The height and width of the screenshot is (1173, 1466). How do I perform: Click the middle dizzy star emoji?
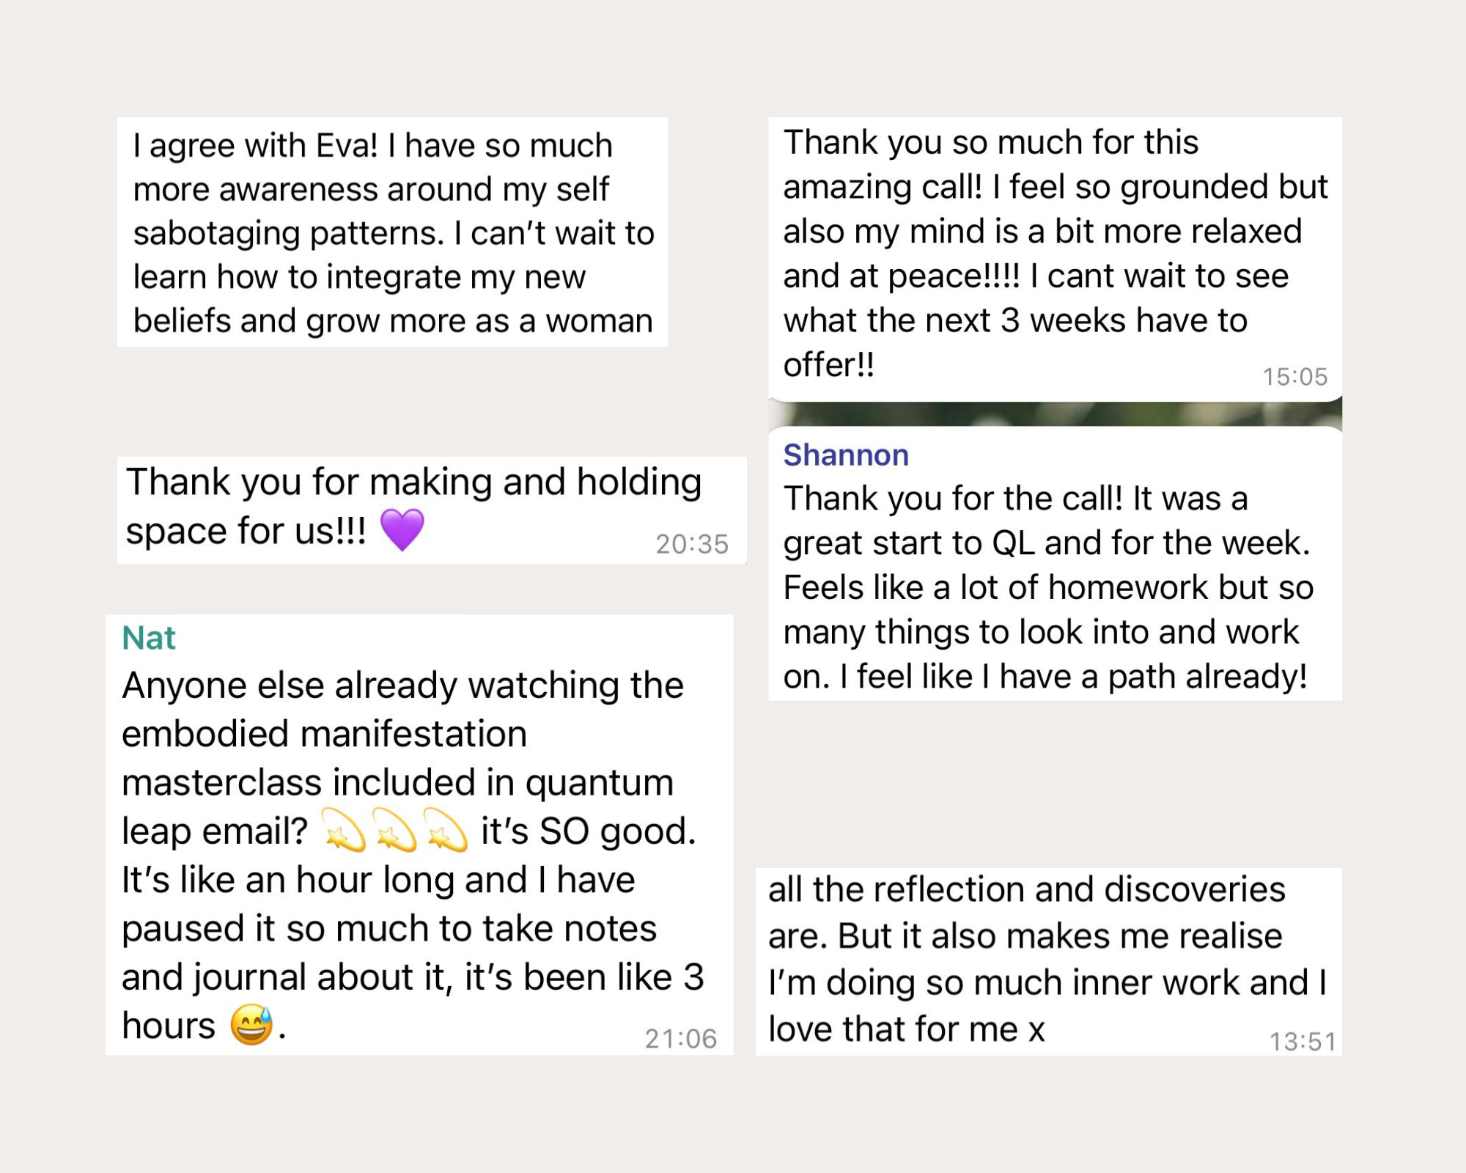[395, 831]
